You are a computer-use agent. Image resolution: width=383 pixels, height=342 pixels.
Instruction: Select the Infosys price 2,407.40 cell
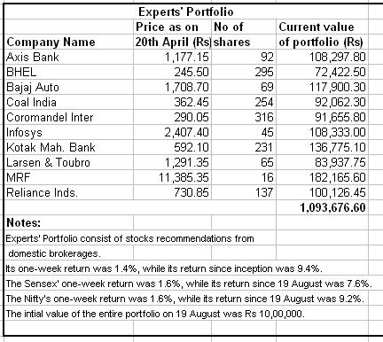tap(173, 132)
